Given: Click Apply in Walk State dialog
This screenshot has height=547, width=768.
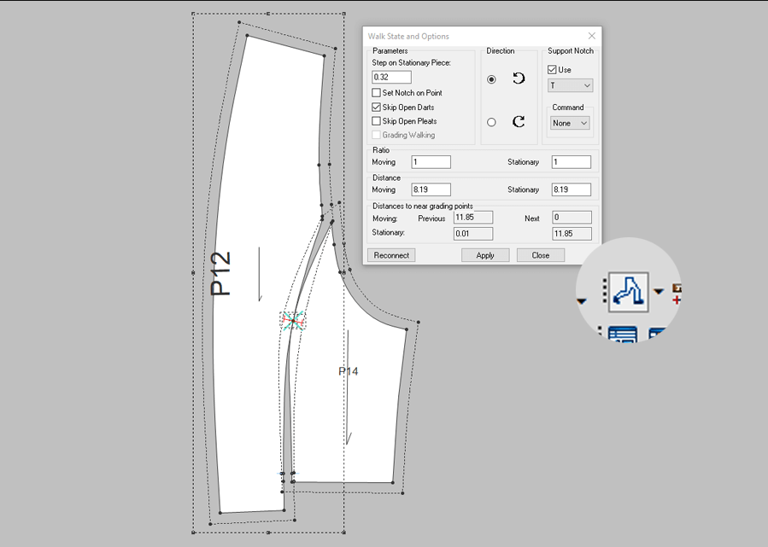Looking at the screenshot, I should (485, 255).
